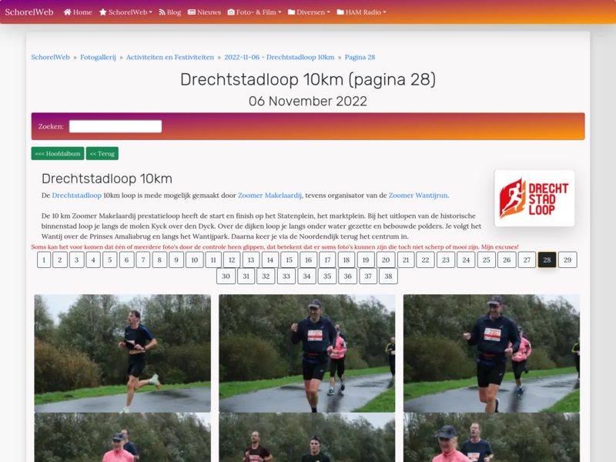Click the <<< Hoofdalbum button

(58, 153)
